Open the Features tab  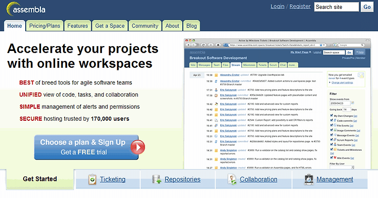[x=78, y=26]
